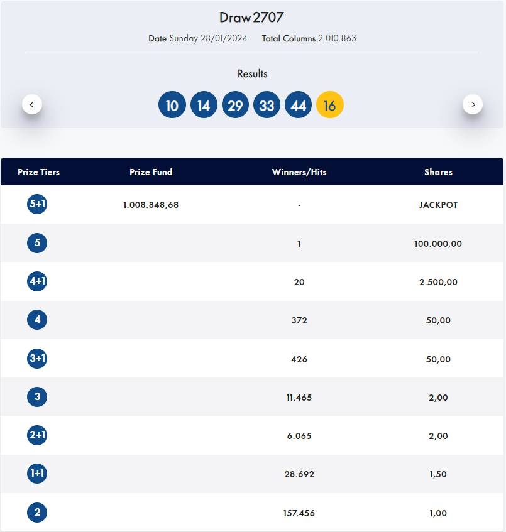Select winning number ball 33

pos(267,105)
